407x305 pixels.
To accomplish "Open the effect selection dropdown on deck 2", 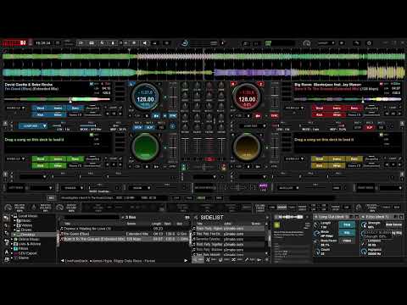I will 253,126.
